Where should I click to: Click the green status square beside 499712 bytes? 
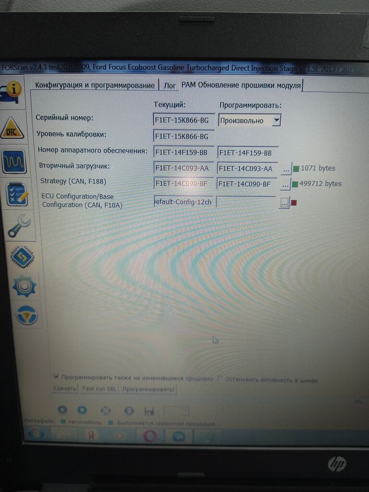click(x=295, y=184)
